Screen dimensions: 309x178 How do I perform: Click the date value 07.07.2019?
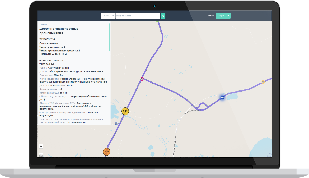(x=52, y=85)
